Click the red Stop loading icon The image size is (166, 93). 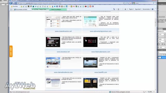pyautogui.click(x=130, y=3)
